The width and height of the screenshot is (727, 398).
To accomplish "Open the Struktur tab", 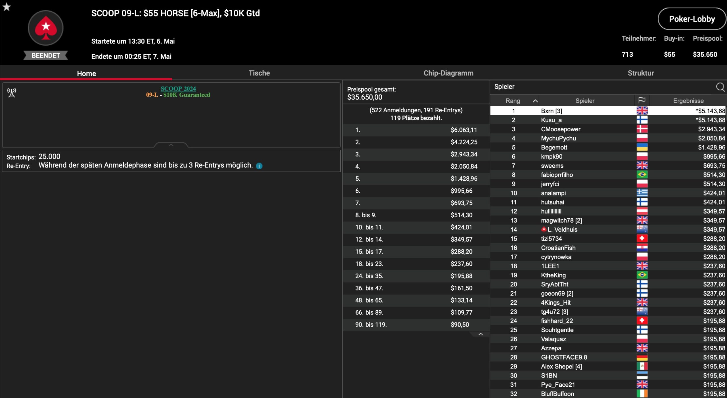I will click(x=641, y=73).
